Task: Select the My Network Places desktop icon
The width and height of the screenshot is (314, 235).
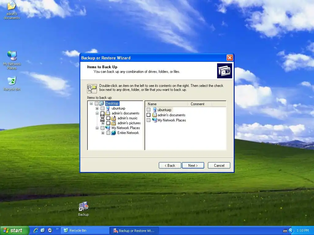Action: [12, 60]
